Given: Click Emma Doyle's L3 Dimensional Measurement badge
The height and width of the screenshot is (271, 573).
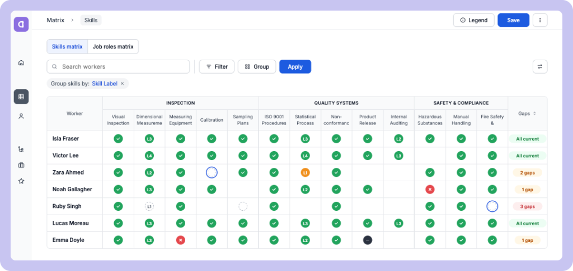Looking at the screenshot, I should [x=149, y=240].
